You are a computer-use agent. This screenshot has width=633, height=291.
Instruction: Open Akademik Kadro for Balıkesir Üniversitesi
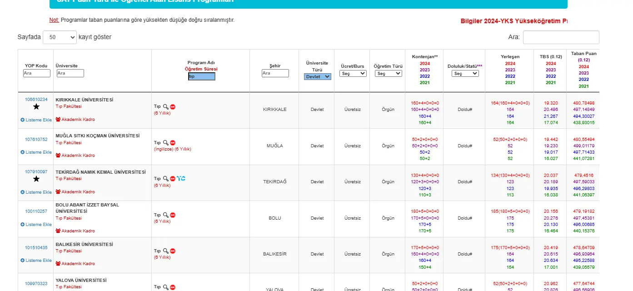(x=75, y=264)
